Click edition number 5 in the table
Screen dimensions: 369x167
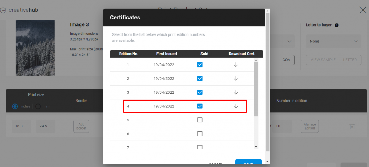pos(128,120)
